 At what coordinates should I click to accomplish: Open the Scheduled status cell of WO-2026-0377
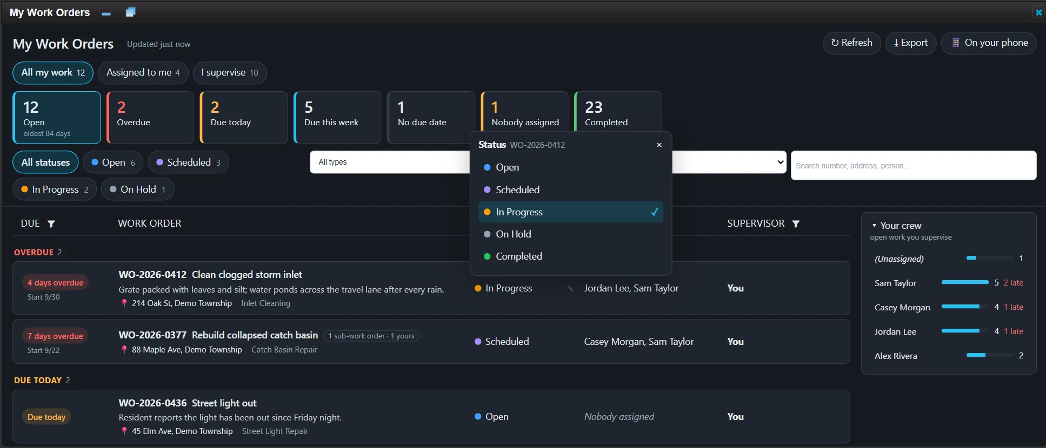click(502, 342)
